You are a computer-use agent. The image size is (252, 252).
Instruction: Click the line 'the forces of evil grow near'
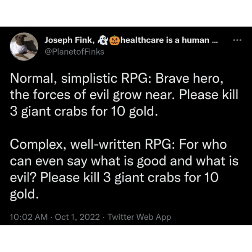(92, 95)
